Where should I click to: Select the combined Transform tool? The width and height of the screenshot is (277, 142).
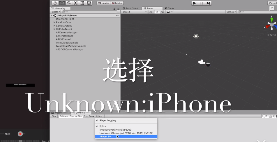pyautogui.click(x=89, y=3)
